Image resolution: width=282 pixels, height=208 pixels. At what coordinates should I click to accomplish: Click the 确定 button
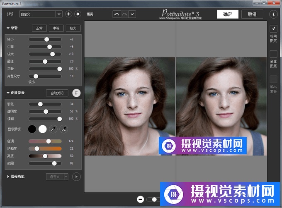pyautogui.click(x=228, y=14)
